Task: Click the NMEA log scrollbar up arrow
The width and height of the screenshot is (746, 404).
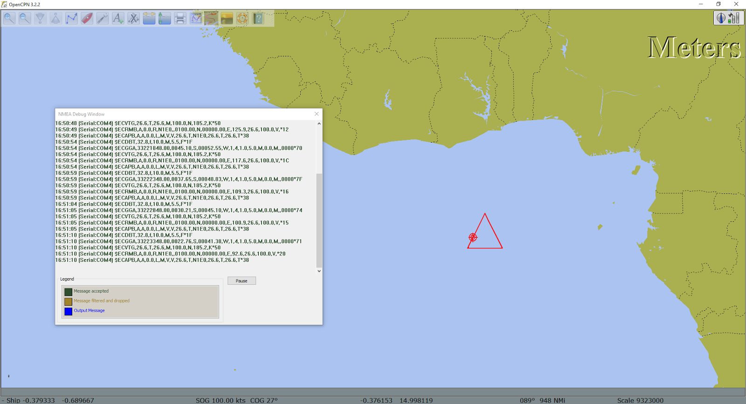Action: tap(319, 123)
